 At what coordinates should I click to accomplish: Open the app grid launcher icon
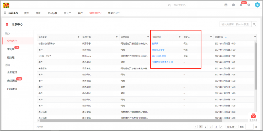5,13
